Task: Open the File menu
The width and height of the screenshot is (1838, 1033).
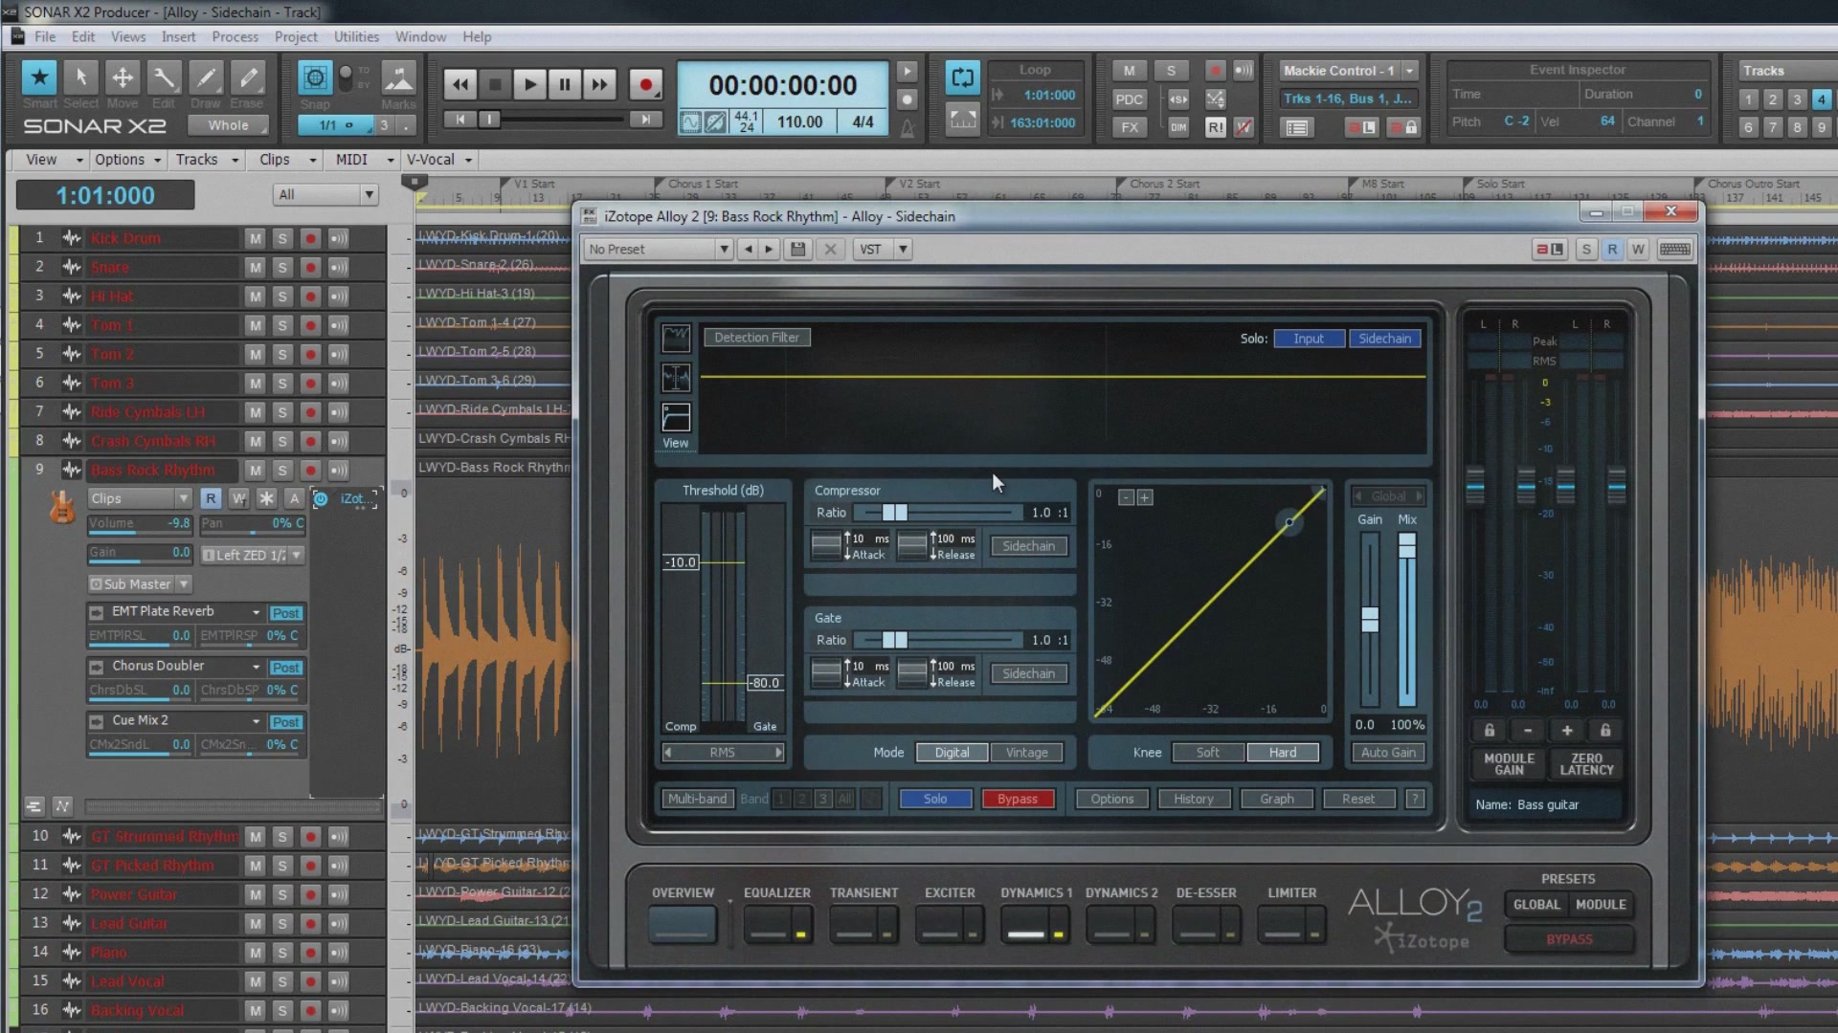Action: pos(45,37)
